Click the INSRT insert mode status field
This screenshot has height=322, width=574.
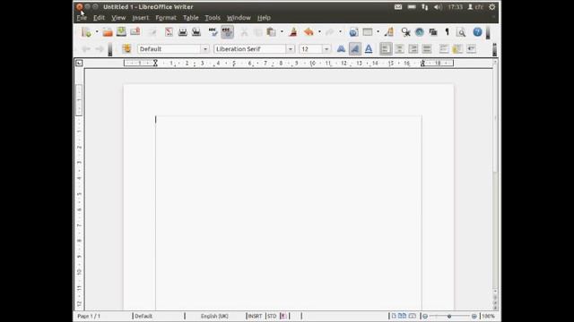[255, 316]
